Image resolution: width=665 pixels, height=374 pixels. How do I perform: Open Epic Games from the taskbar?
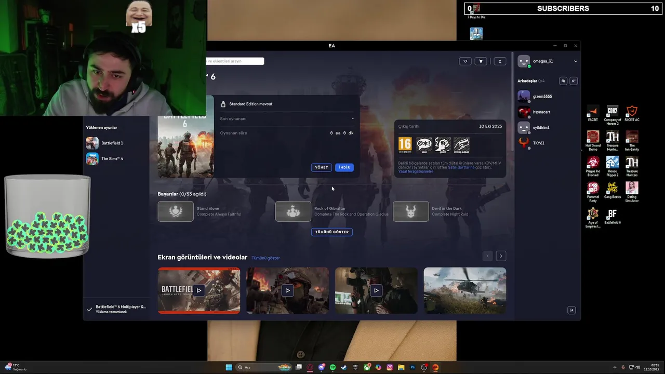[x=355, y=367]
